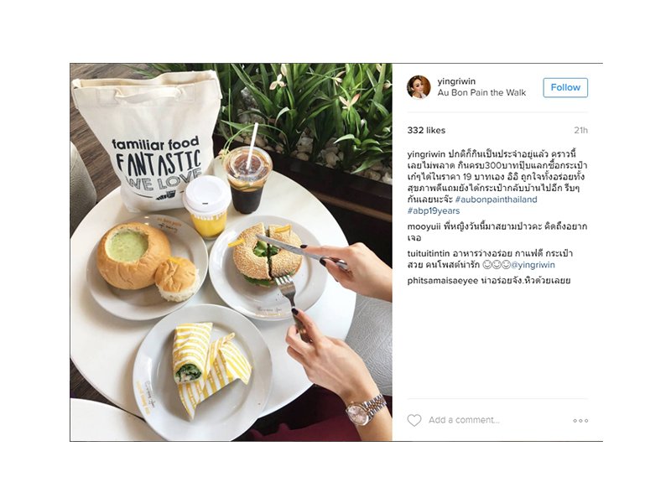Click the bagel sandwich plate in photo
Screen dimensions: 671x503
(x=268, y=267)
